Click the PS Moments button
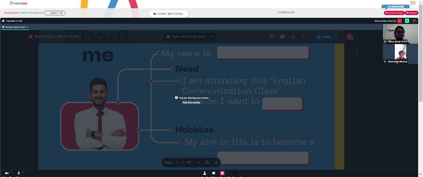Image resolution: width=423 pixels, height=177 pixels. tap(412, 13)
